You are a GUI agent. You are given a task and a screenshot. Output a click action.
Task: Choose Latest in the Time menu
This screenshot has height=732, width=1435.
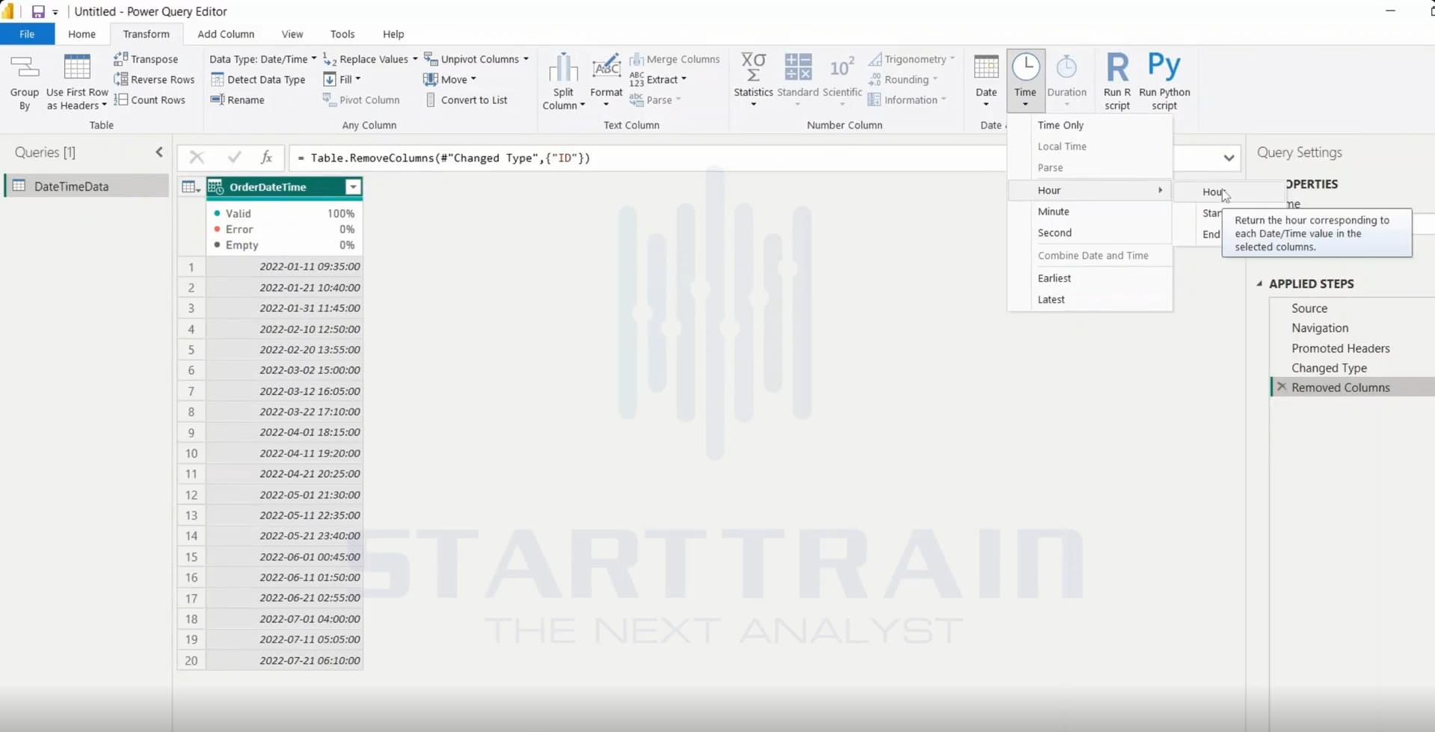tap(1090, 299)
